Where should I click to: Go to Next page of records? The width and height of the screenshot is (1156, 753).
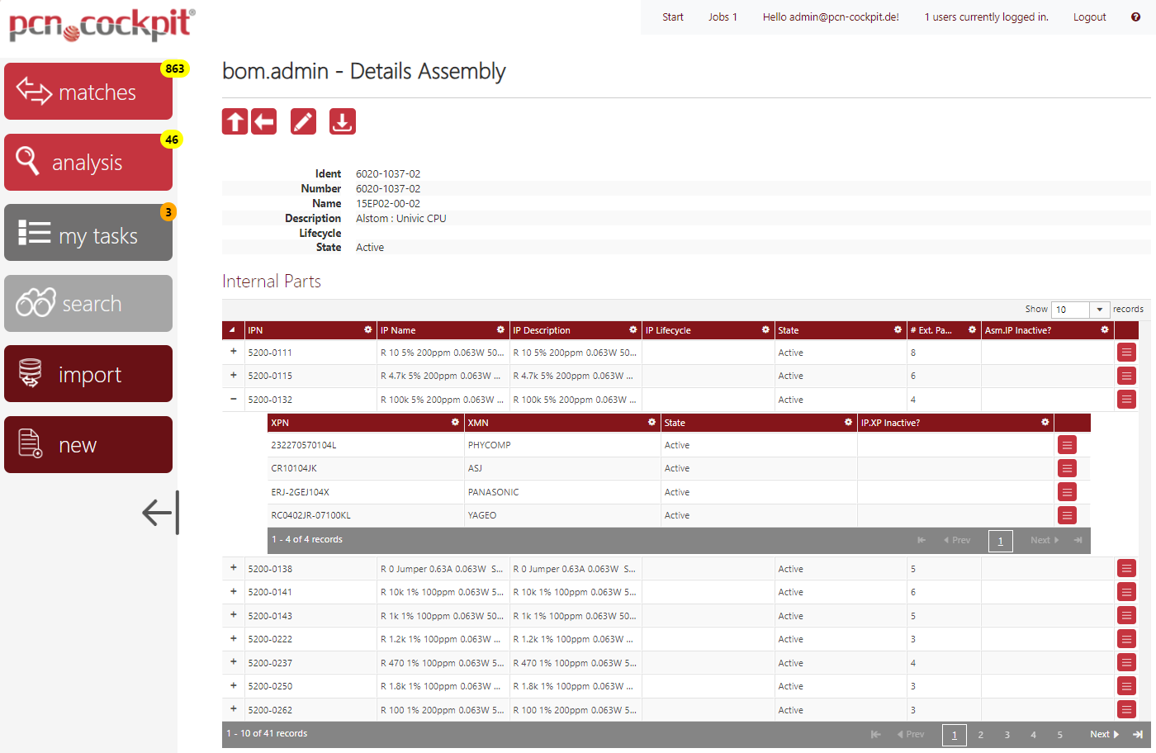1104,734
